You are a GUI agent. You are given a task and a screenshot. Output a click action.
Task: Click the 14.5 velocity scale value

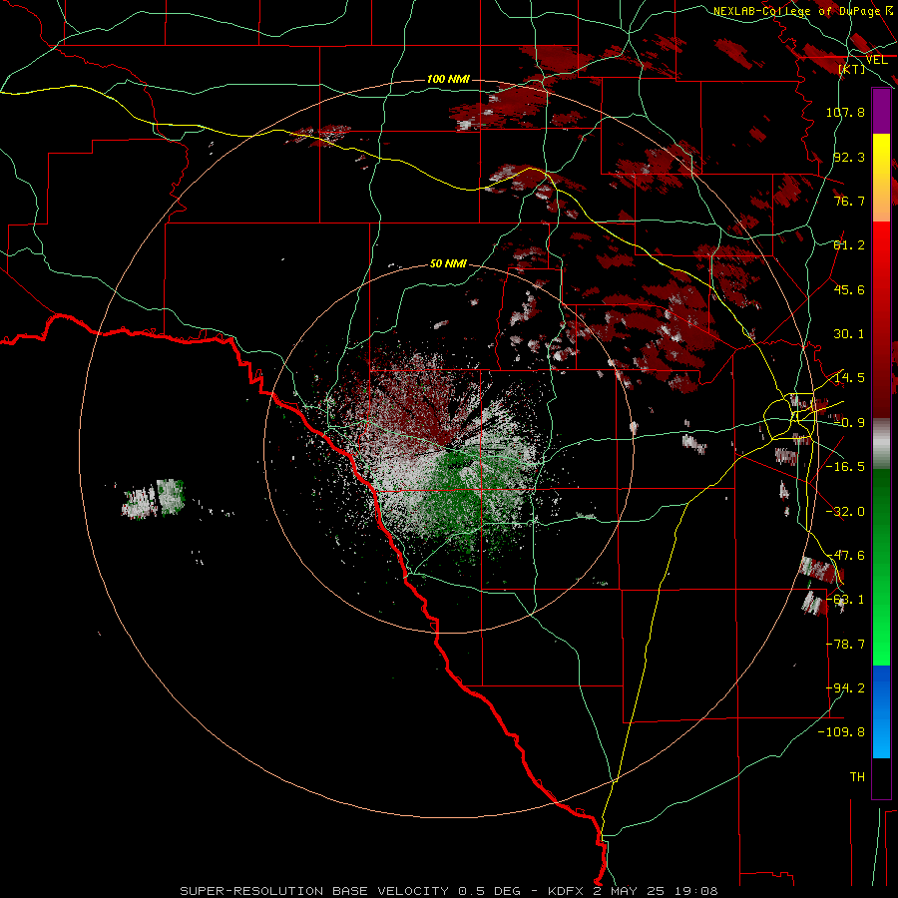coord(849,378)
